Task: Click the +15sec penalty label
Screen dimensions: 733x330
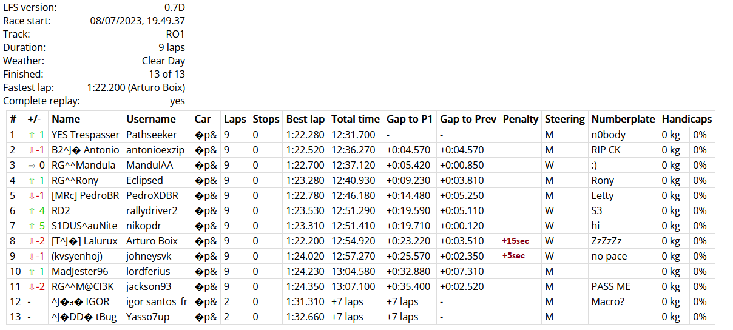Action: coord(515,241)
